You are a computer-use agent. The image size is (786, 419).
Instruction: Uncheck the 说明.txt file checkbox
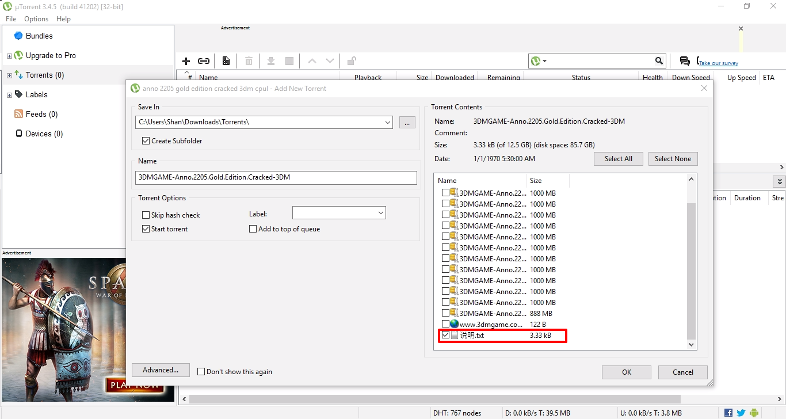445,335
